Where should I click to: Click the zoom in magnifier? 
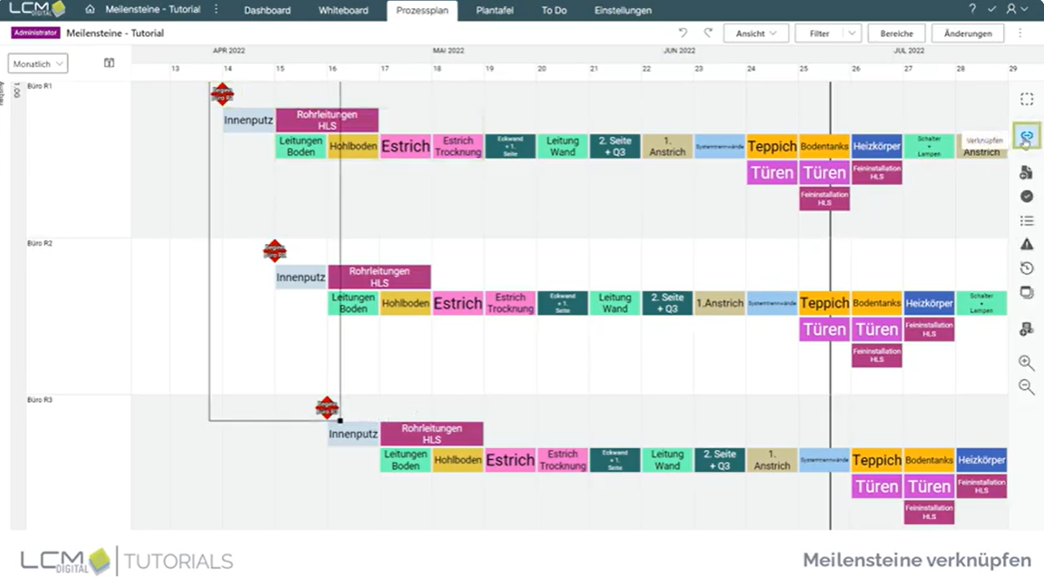1026,363
